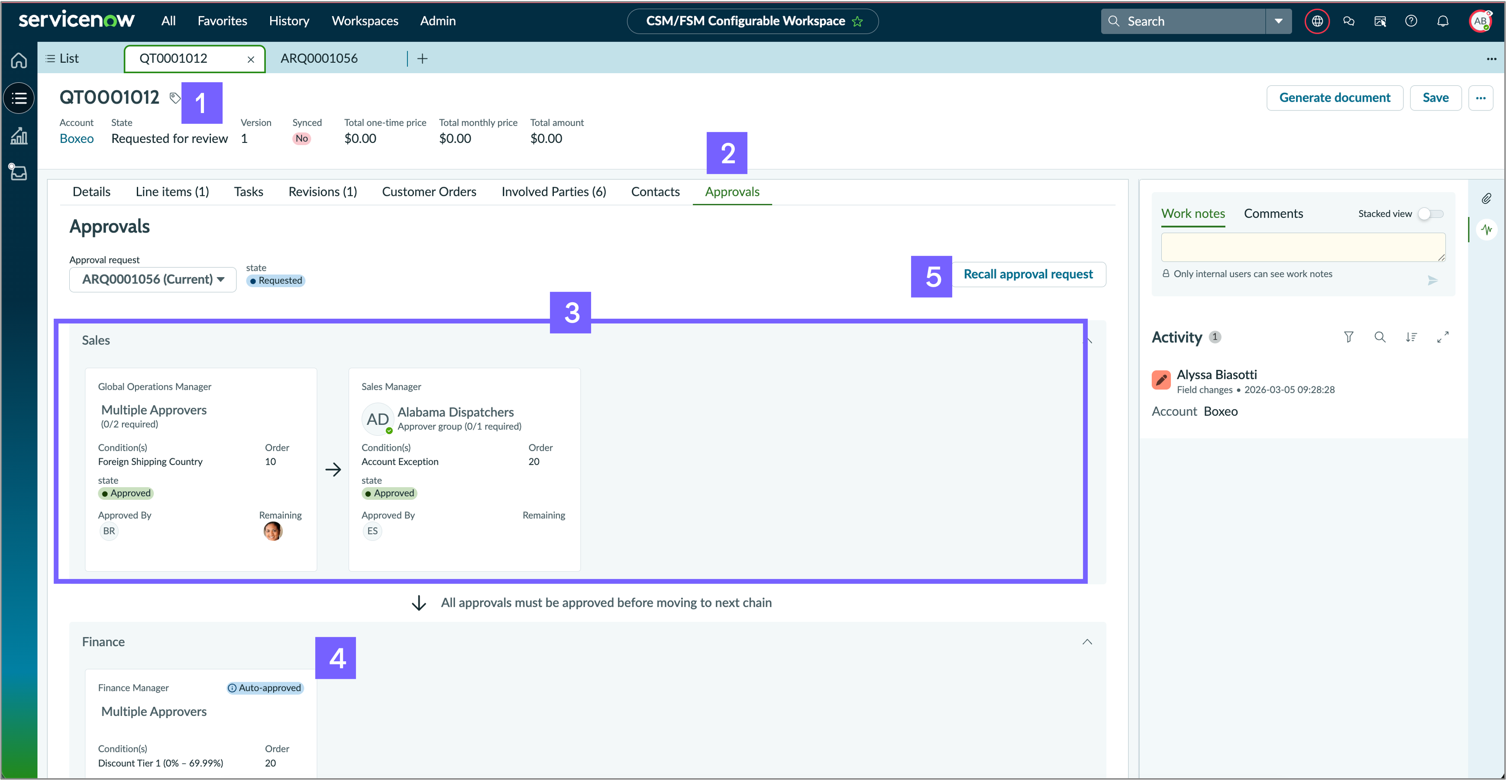Switch to the Tasks tab
This screenshot has width=1506, height=780.
coord(249,192)
